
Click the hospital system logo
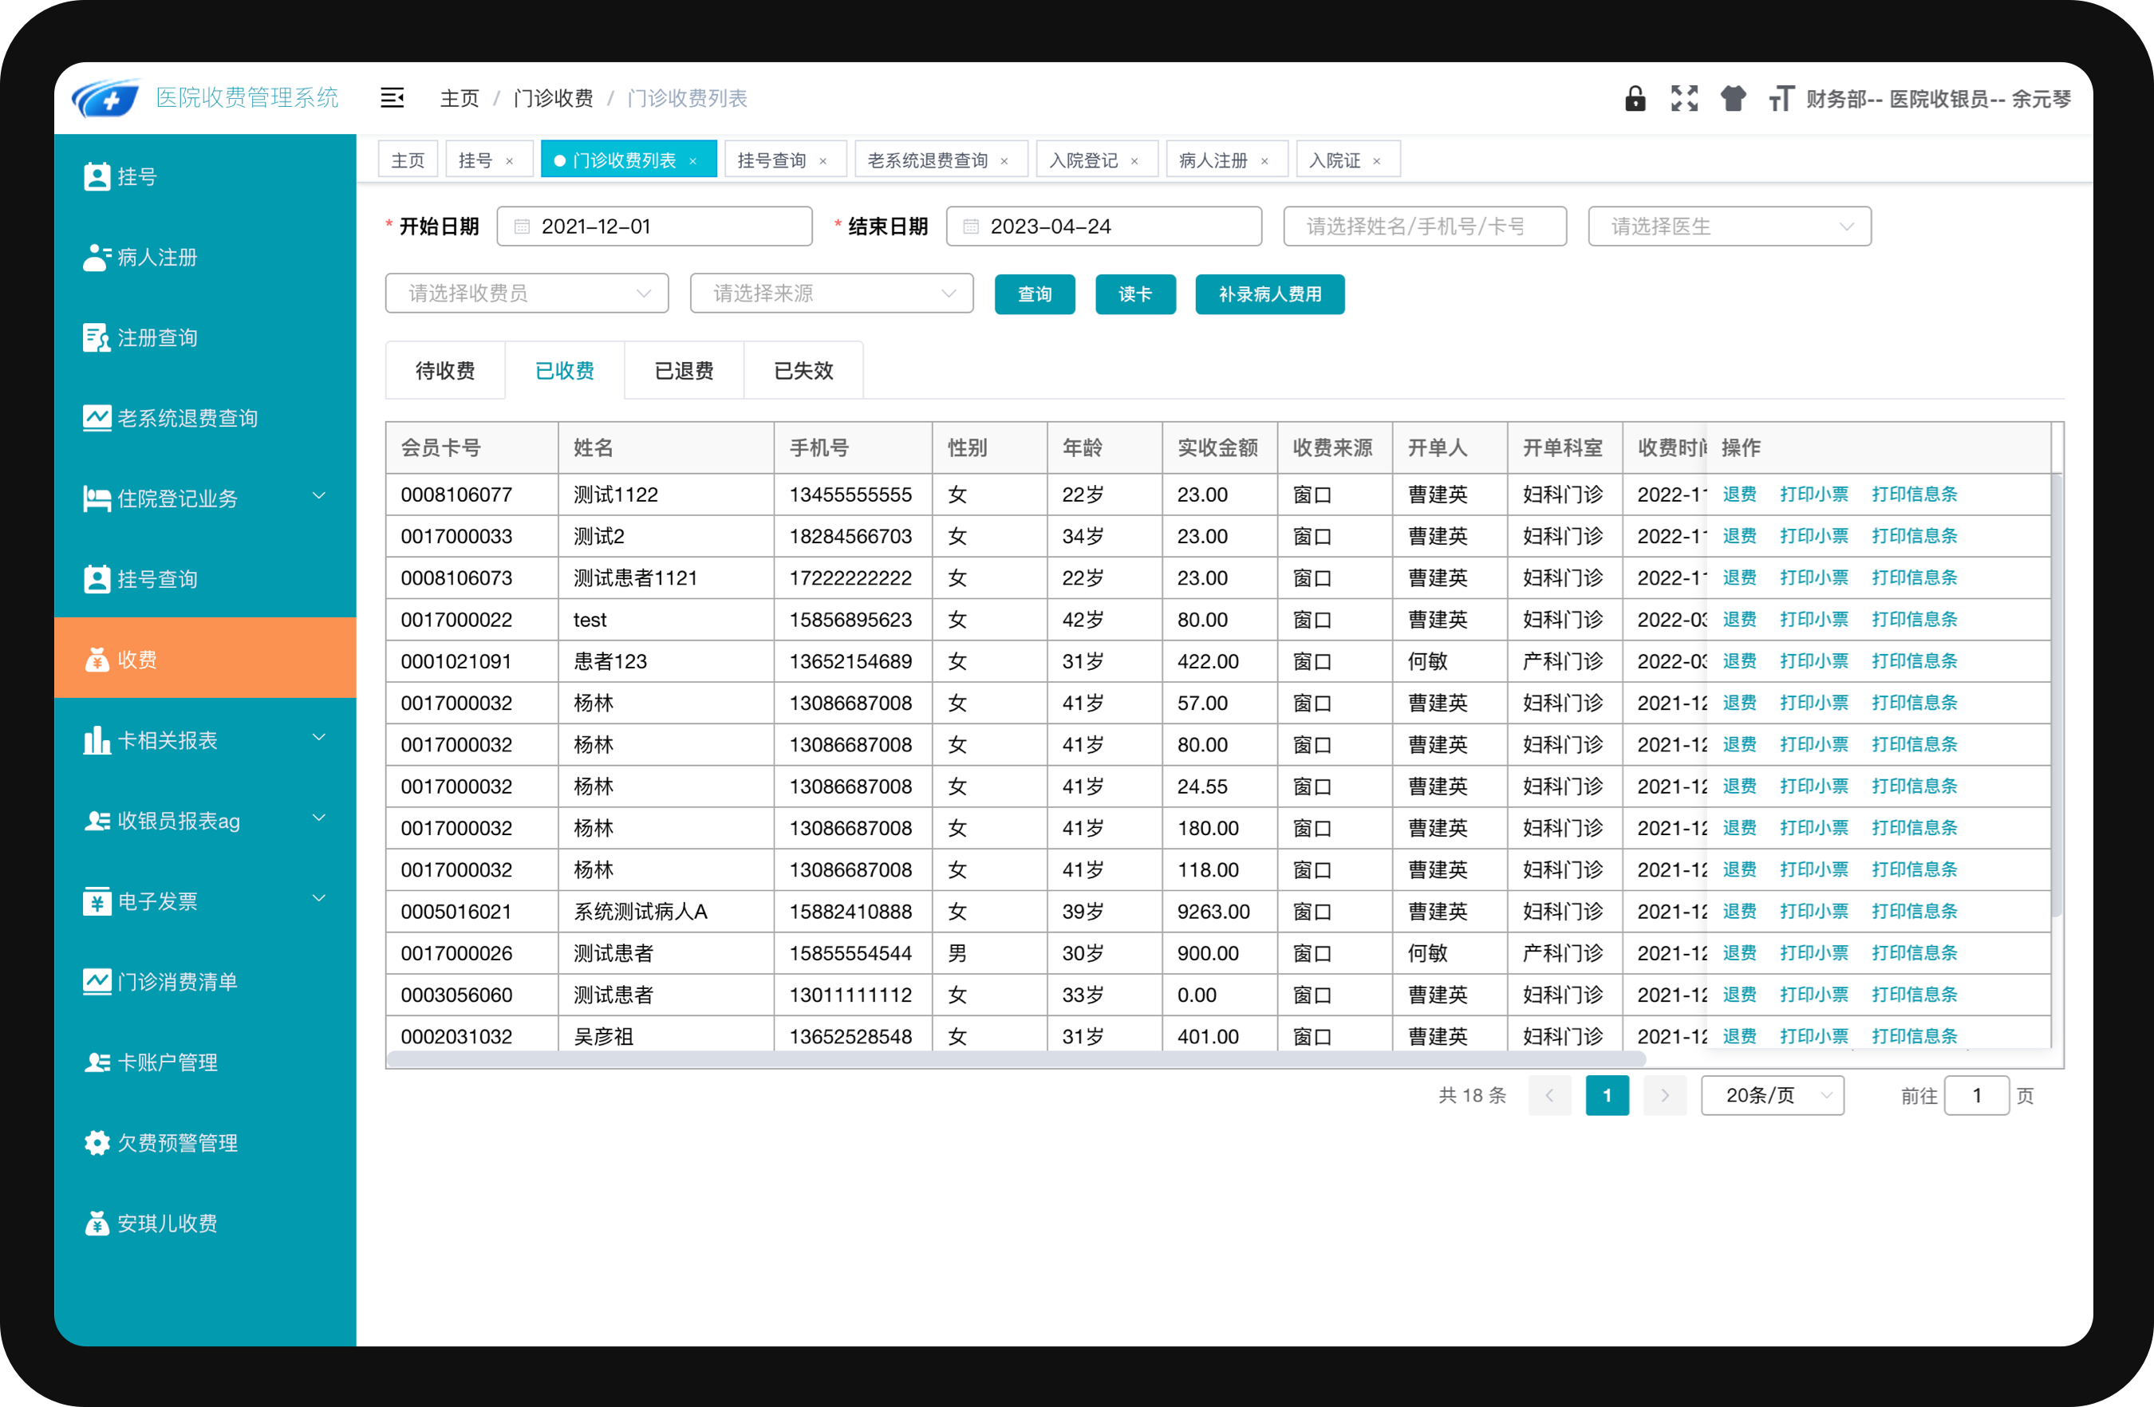(106, 98)
